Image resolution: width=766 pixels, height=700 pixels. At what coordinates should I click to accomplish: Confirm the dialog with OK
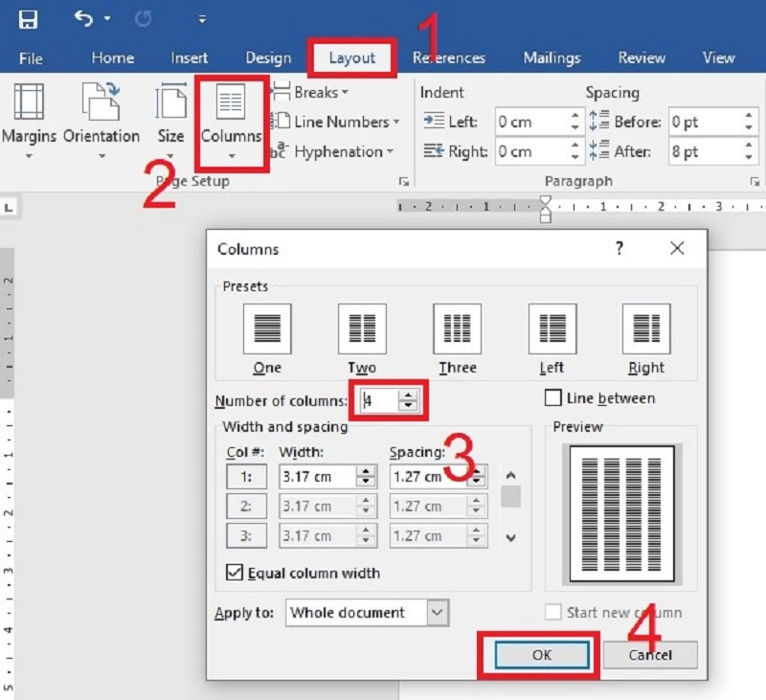point(541,655)
